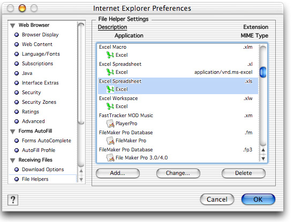Click the bullet icon beside Advanced
The width and height of the screenshot is (294, 222).
17,121
